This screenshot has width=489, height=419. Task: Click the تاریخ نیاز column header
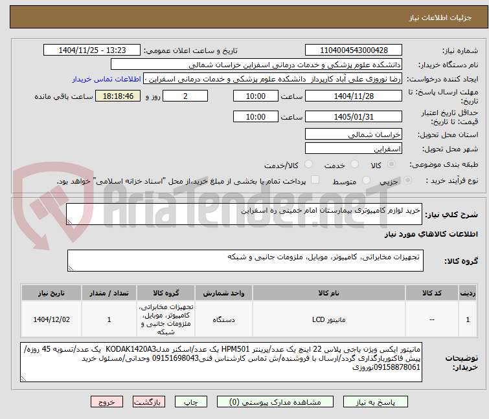pos(51,293)
